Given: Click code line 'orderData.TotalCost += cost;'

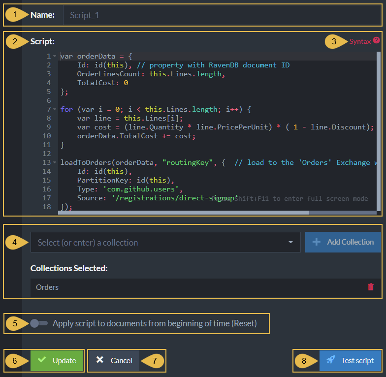Looking at the screenshot, I should pos(136,136).
